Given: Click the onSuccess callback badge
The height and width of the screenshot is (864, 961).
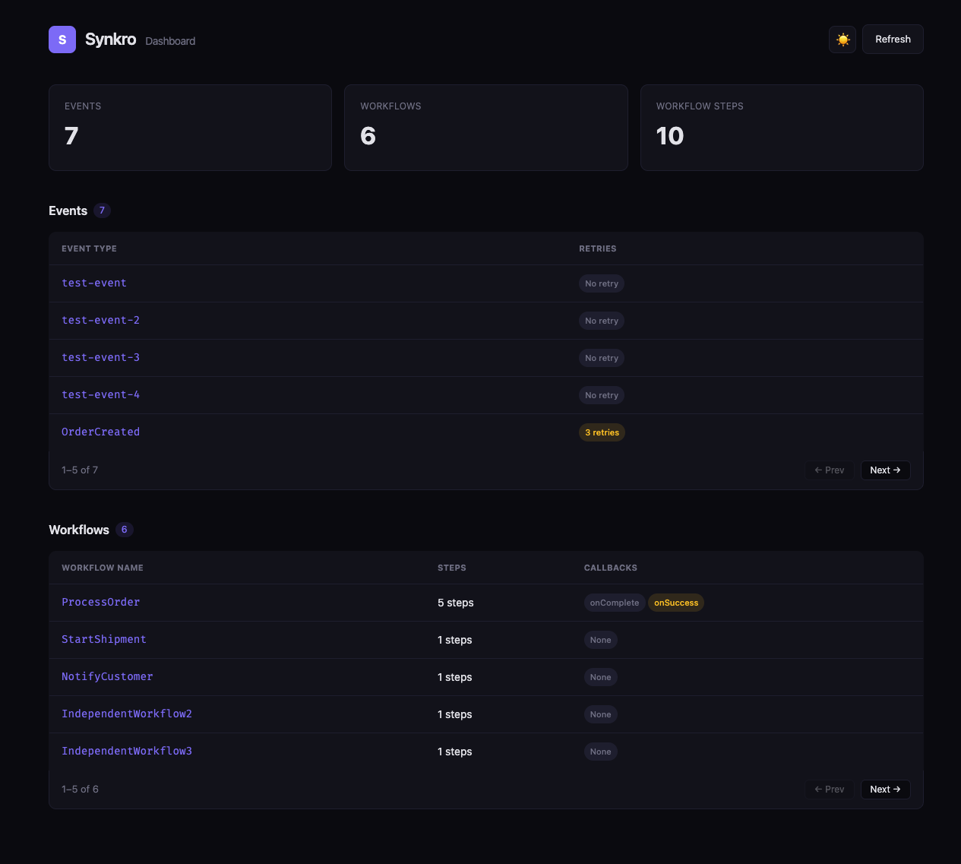Looking at the screenshot, I should (675, 603).
